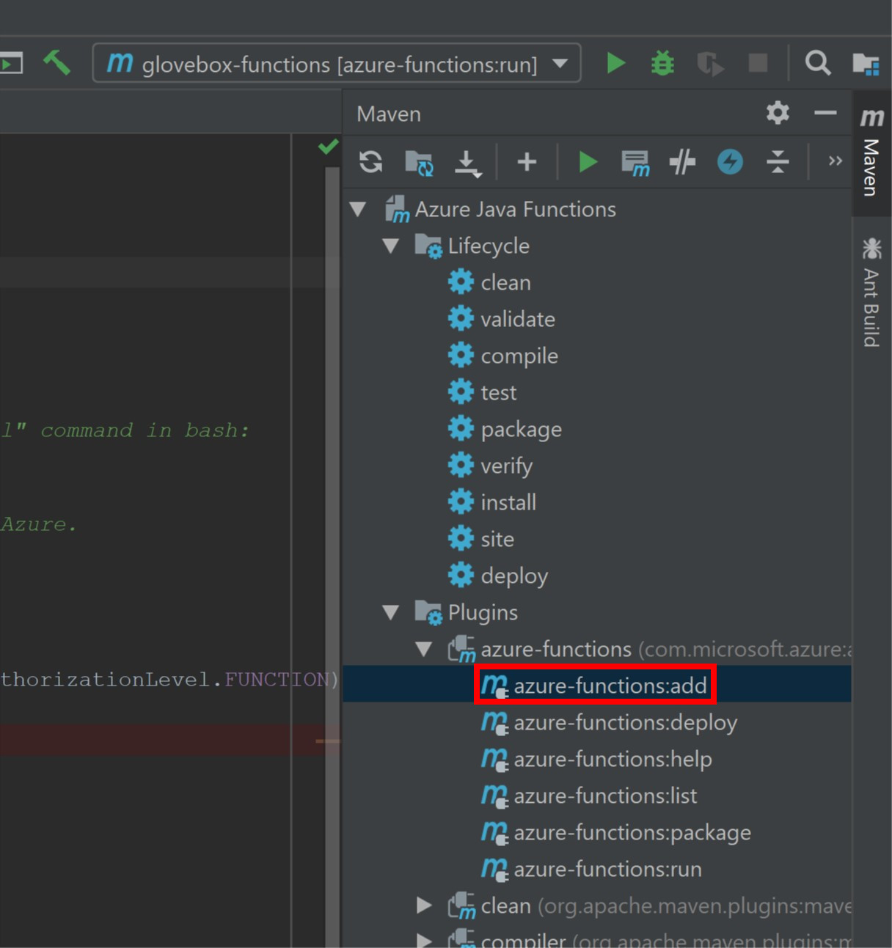Select the validate lifecycle phase
The image size is (892, 948).
coord(501,319)
